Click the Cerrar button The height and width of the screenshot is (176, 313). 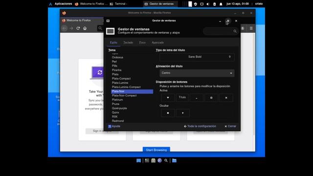(230, 126)
